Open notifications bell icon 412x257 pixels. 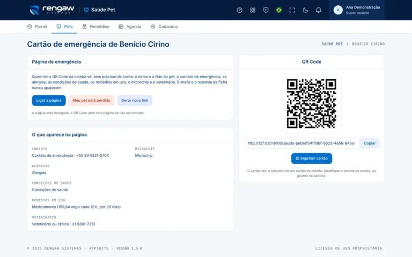[x=318, y=10]
